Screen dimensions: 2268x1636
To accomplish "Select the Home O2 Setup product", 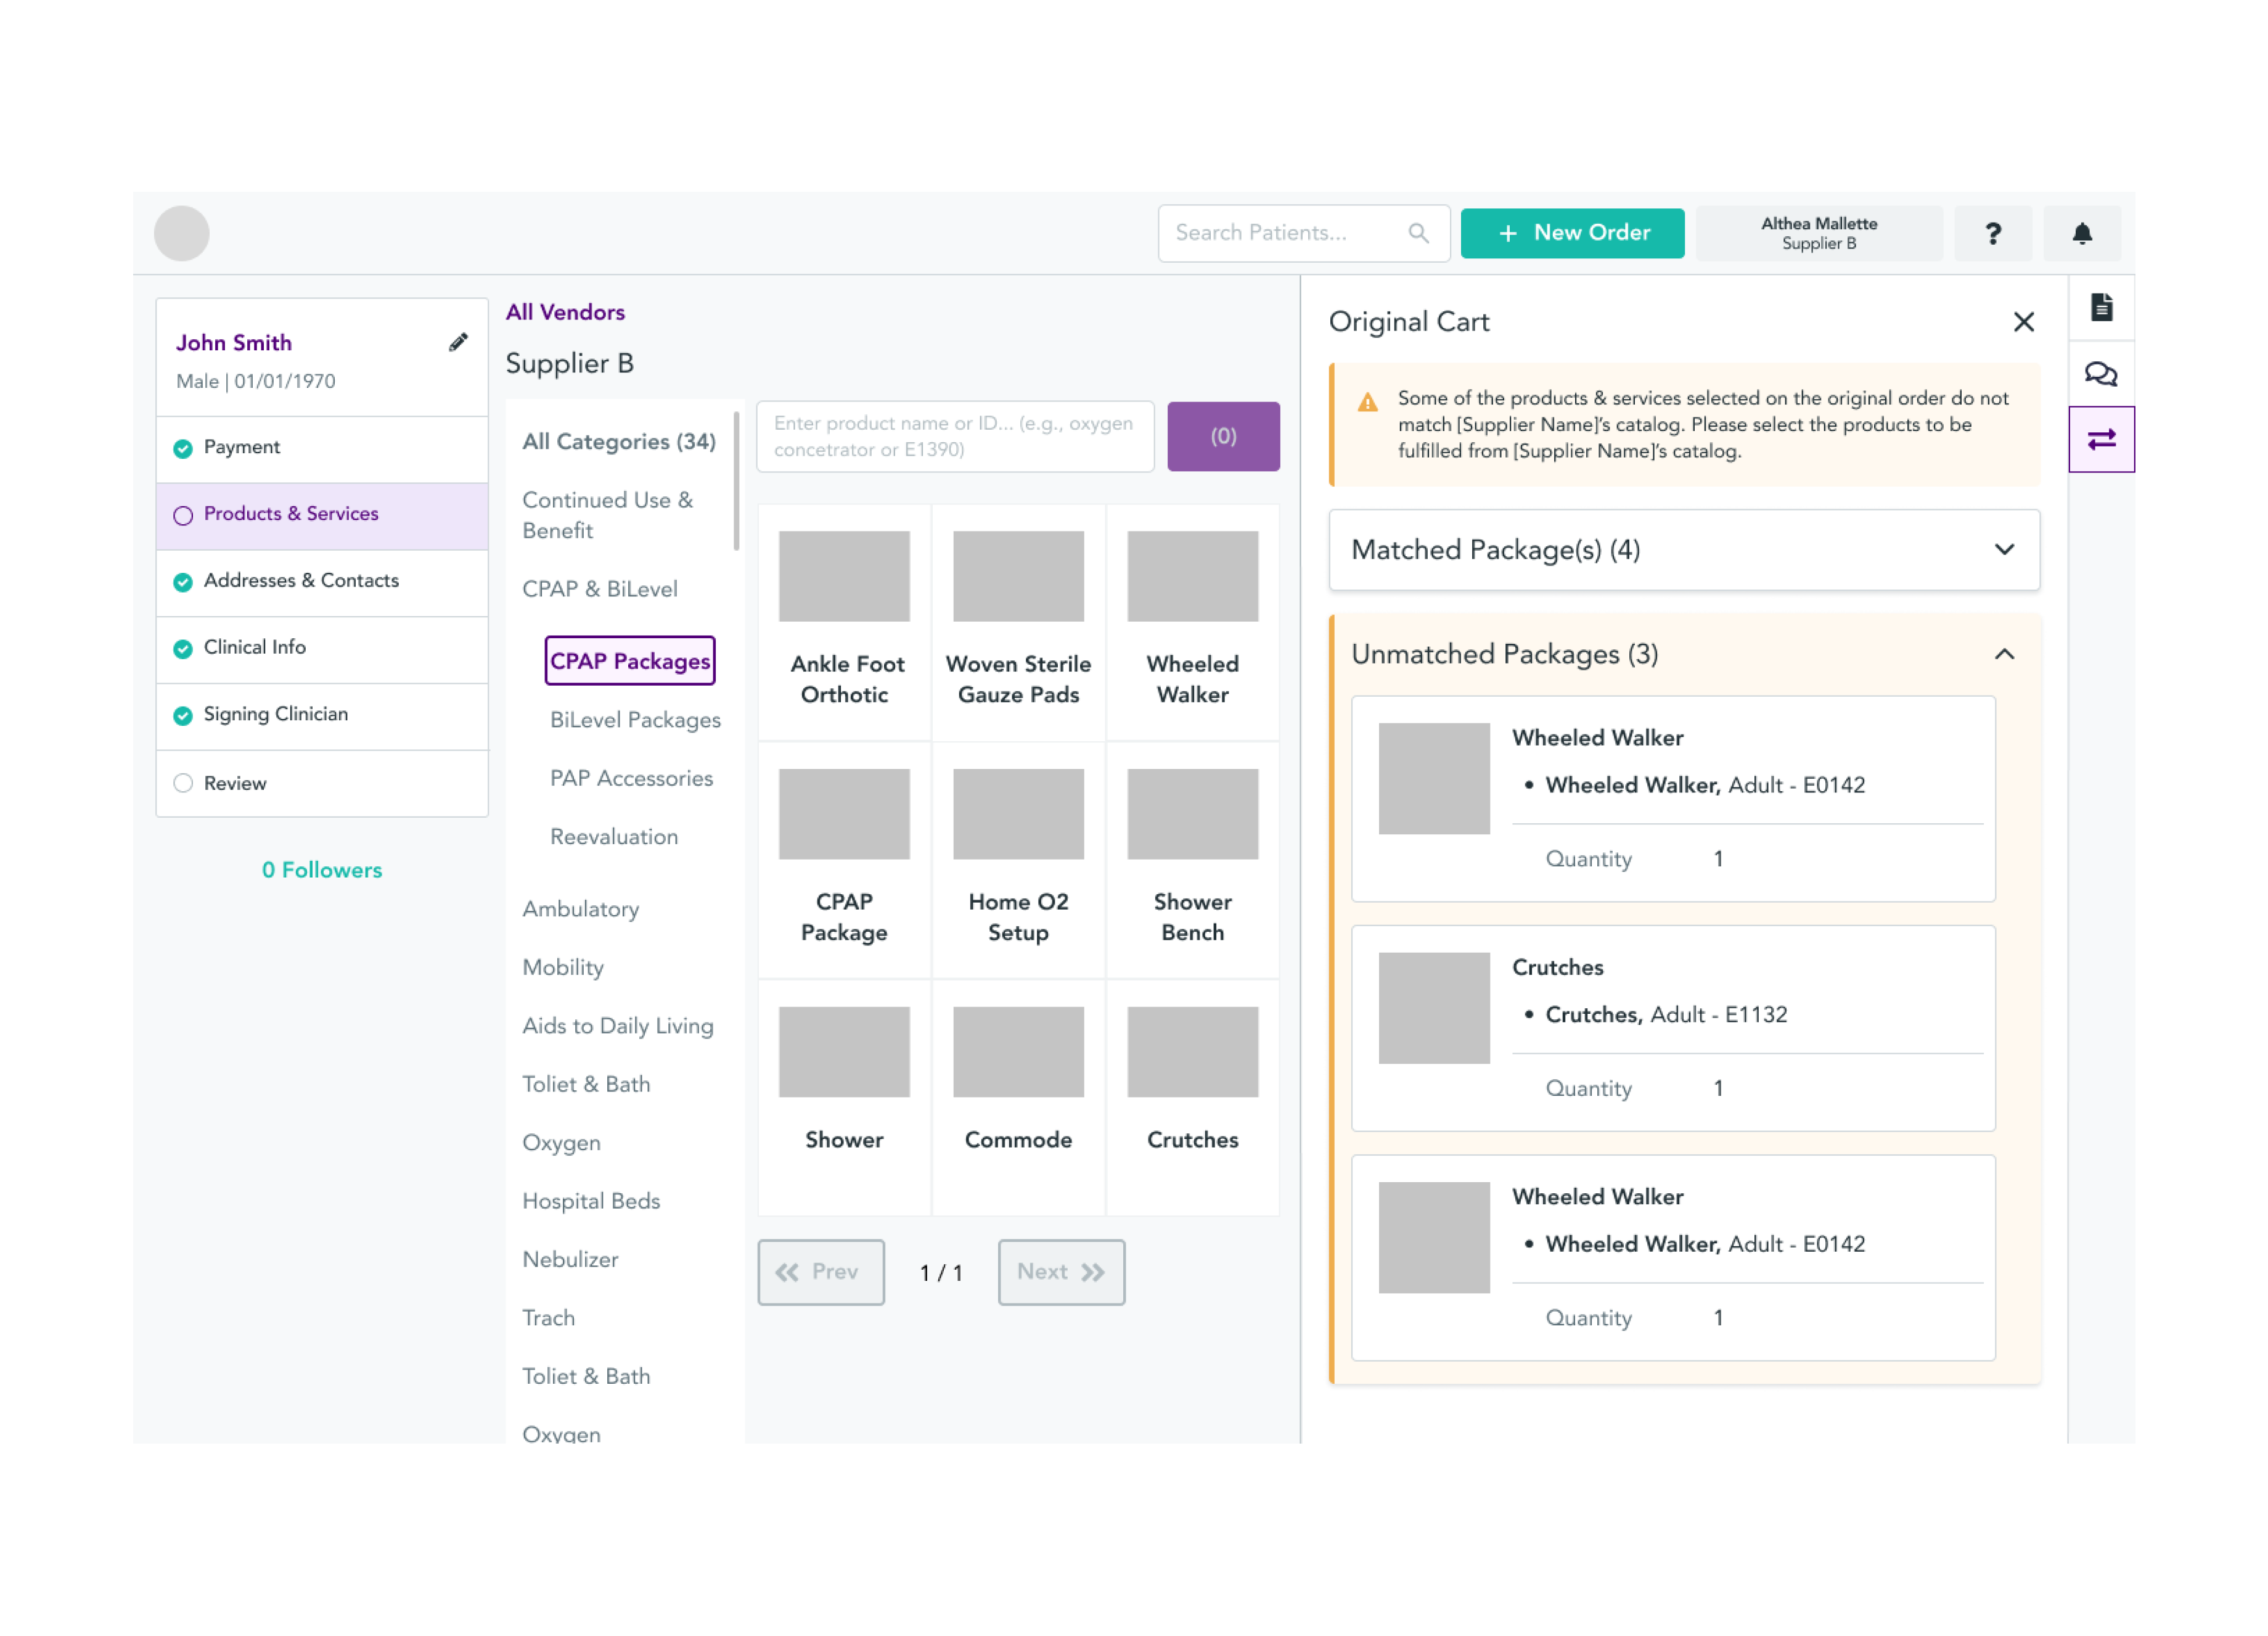I will (1018, 860).
